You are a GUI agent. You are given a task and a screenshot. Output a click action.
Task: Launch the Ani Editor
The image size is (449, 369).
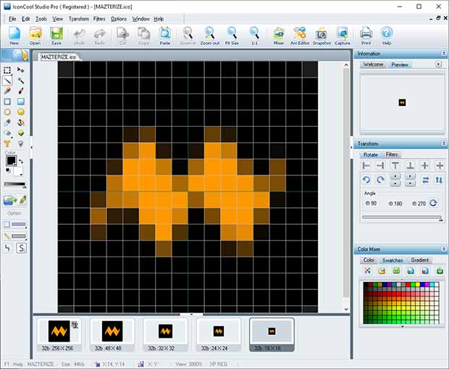coord(300,36)
